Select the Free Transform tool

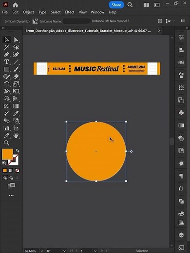[x=16, y=91]
